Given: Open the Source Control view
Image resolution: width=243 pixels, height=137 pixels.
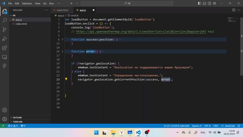Looking at the screenshot, I should tap(5, 29).
